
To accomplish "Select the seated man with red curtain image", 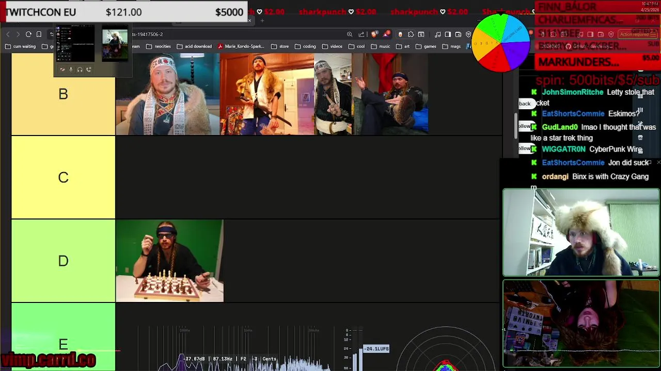I will pyautogui.click(x=390, y=94).
